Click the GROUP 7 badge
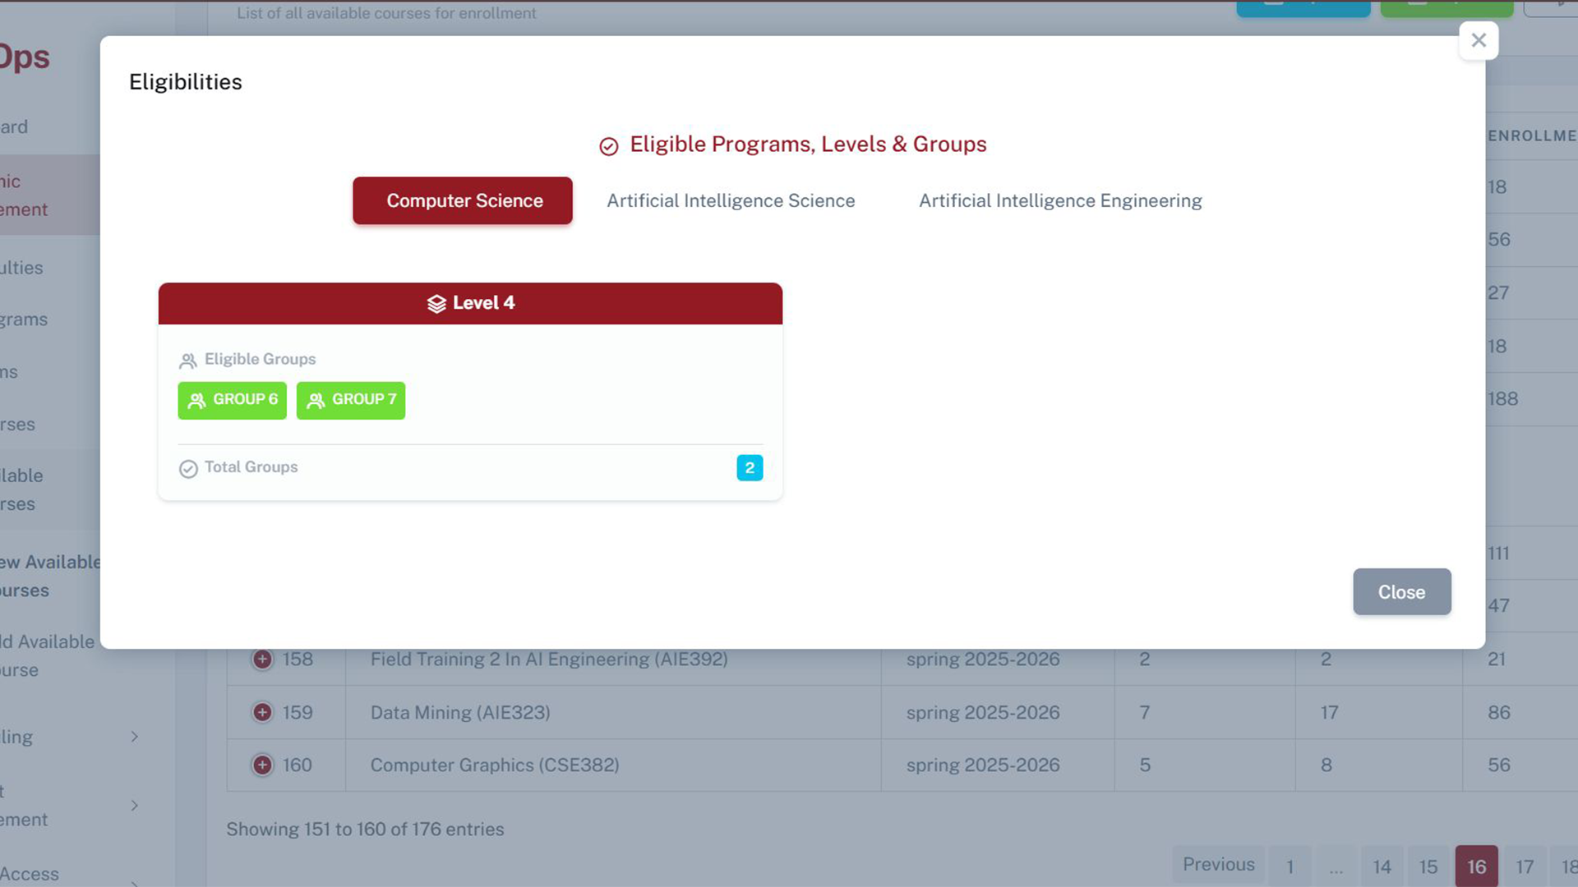Image resolution: width=1578 pixels, height=887 pixels. (x=351, y=400)
